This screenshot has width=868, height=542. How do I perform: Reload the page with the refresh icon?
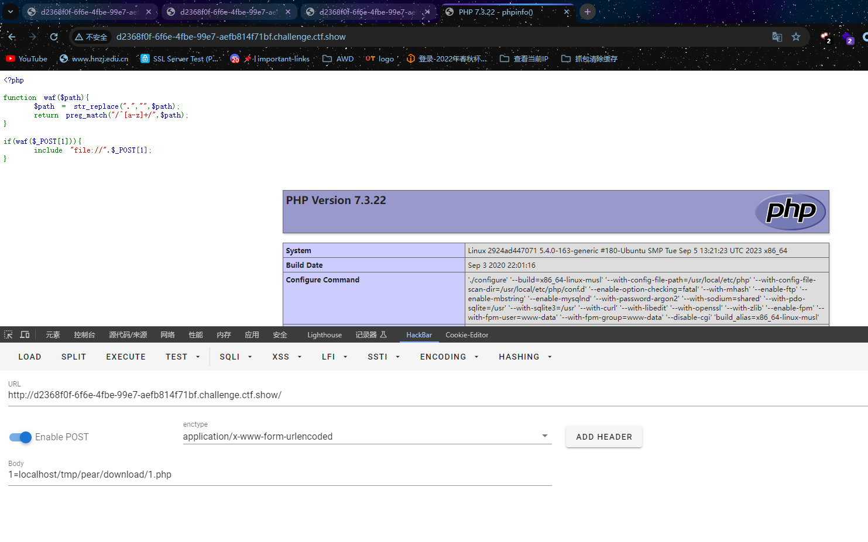[x=54, y=37]
